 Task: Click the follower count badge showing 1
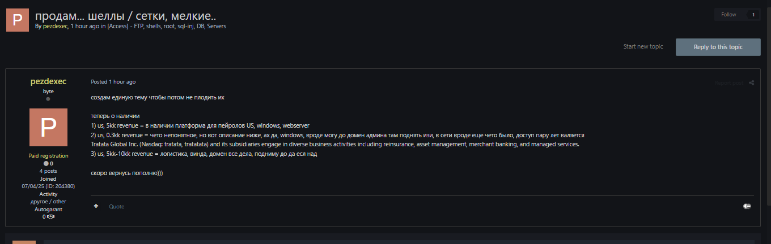[x=753, y=15]
